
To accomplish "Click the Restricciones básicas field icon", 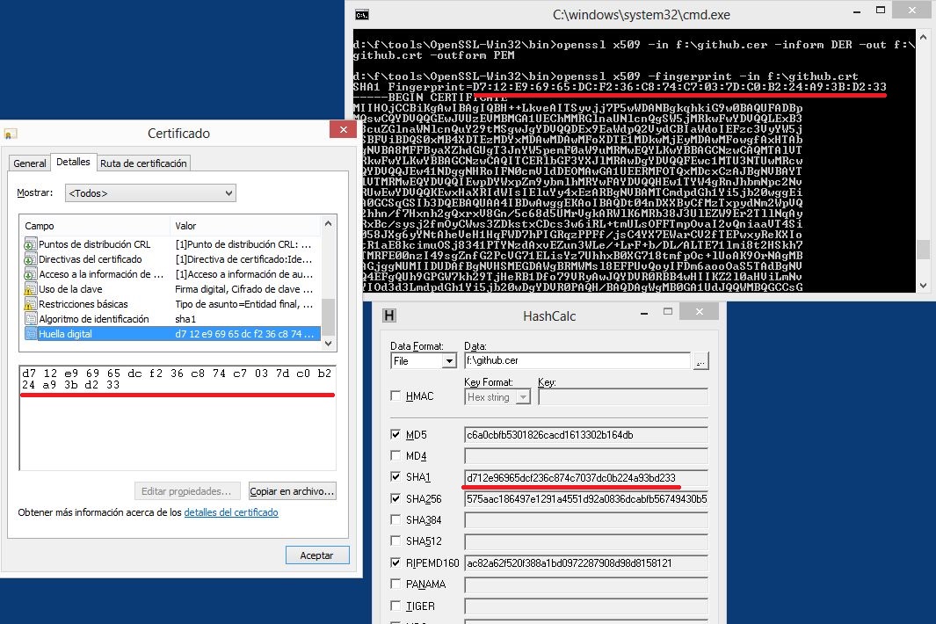I will (x=30, y=304).
